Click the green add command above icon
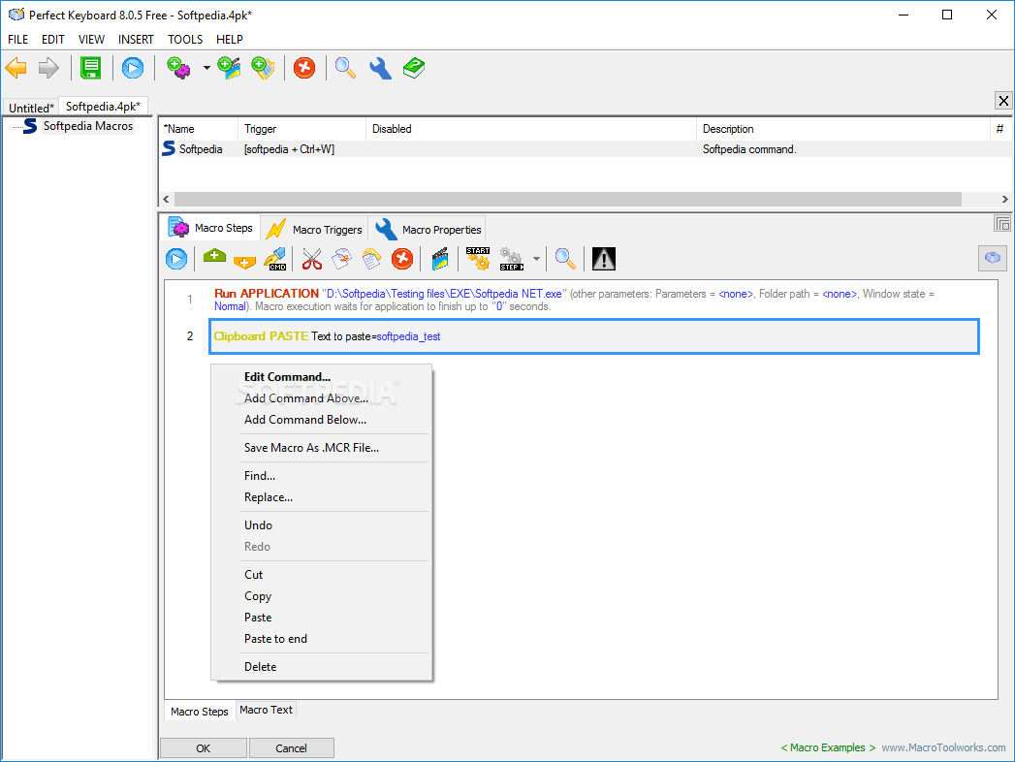Image resolution: width=1015 pixels, height=762 pixels. coord(214,256)
